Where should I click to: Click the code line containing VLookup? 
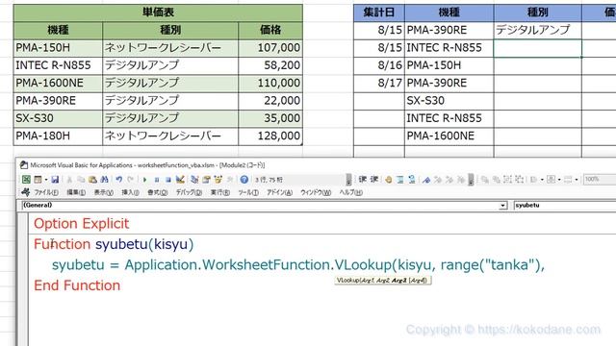pos(298,265)
